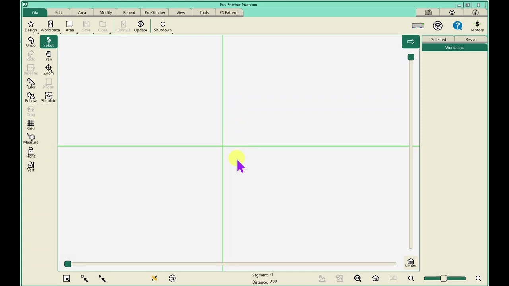Toggle the Vert lock
Image resolution: width=509 pixels, height=286 pixels.
point(31,166)
